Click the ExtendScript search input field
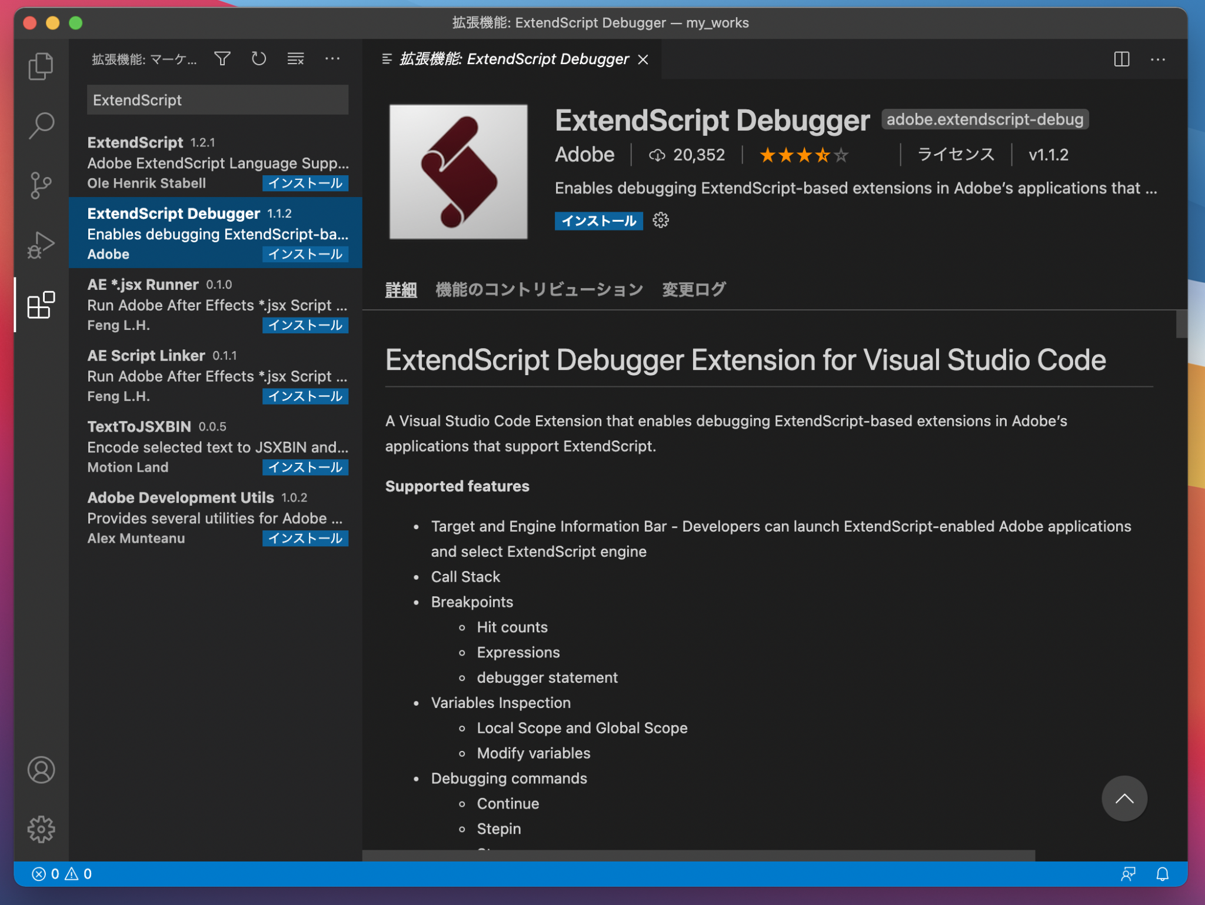1205x905 pixels. tap(217, 99)
